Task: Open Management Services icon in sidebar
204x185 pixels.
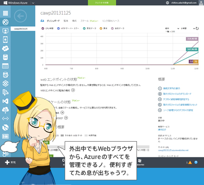Action: tap(5, 136)
